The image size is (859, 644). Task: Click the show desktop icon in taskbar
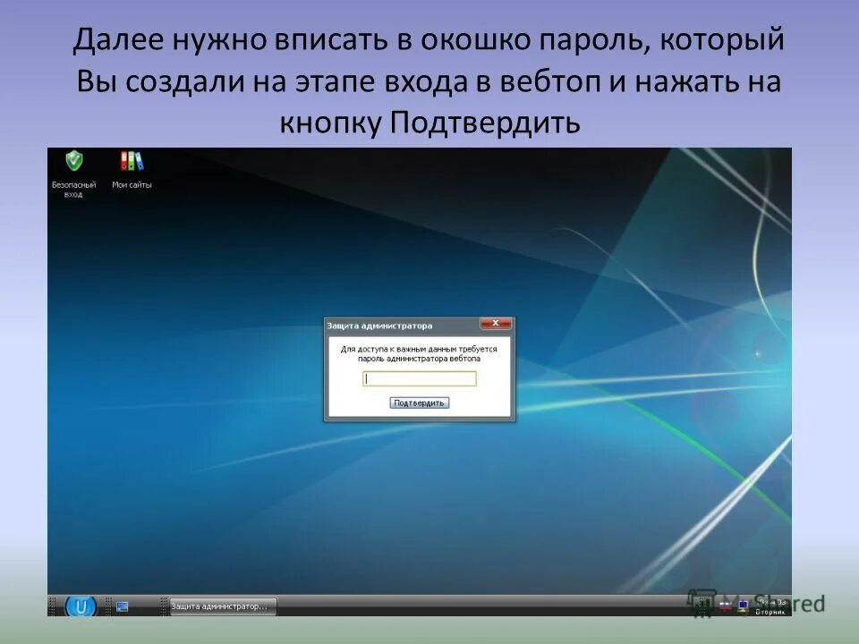click(x=121, y=605)
